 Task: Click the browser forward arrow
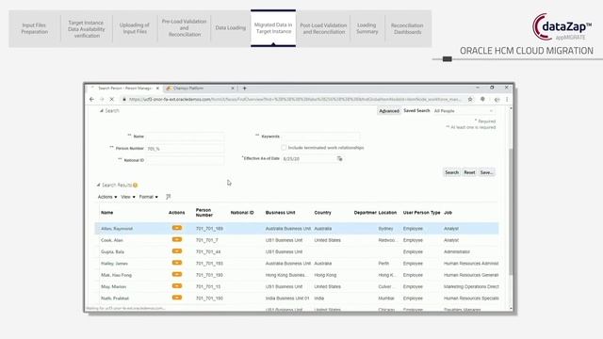click(102, 99)
